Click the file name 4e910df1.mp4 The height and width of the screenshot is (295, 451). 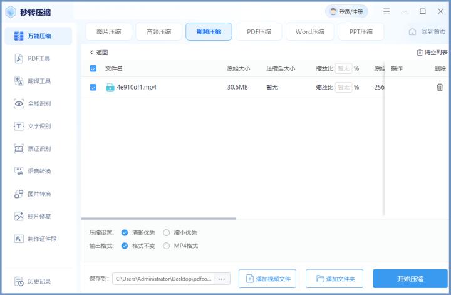137,87
